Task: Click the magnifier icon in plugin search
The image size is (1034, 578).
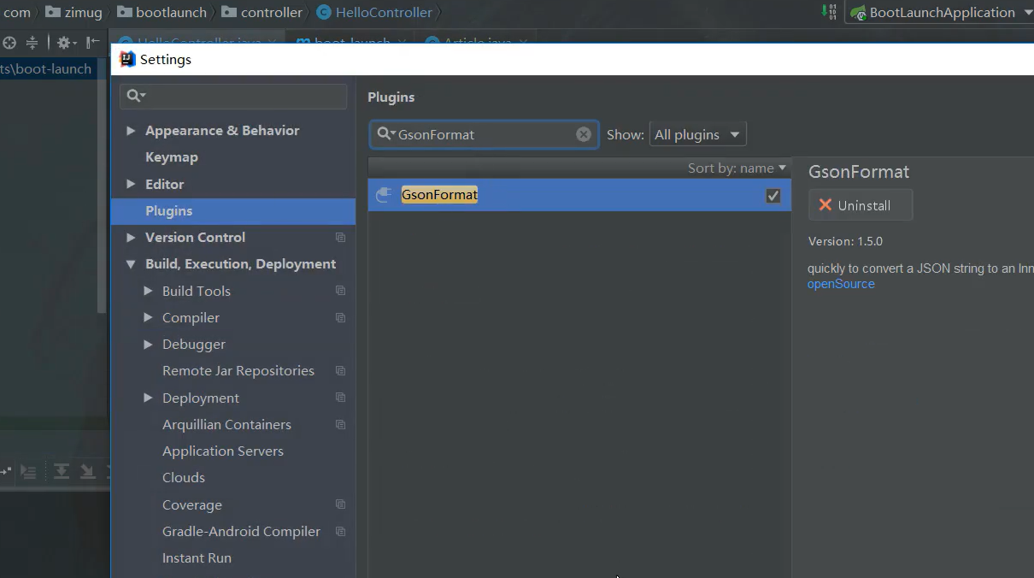Action: pos(385,134)
